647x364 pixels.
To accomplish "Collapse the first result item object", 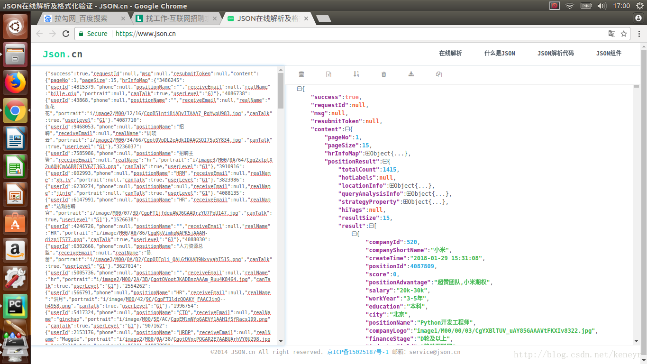I will (x=354, y=234).
